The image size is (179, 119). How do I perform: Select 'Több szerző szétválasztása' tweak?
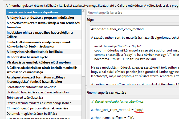pyautogui.click(x=44, y=98)
